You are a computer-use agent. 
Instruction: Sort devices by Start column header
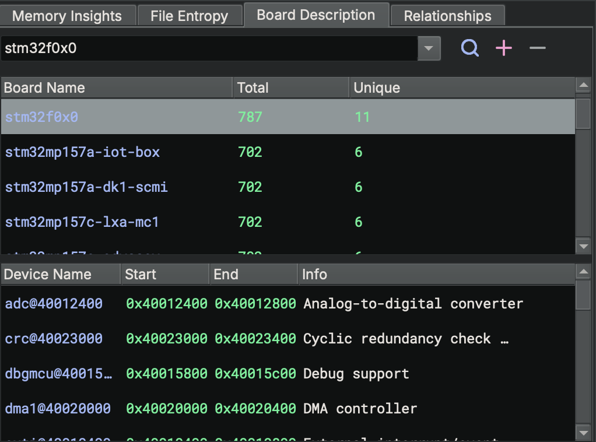166,275
